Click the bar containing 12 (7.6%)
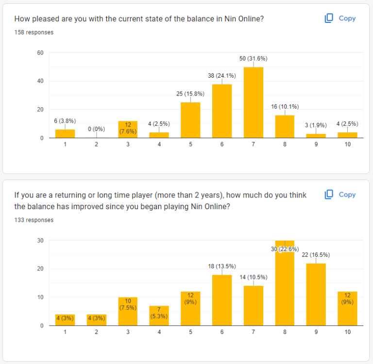373x364 pixels. 128,130
